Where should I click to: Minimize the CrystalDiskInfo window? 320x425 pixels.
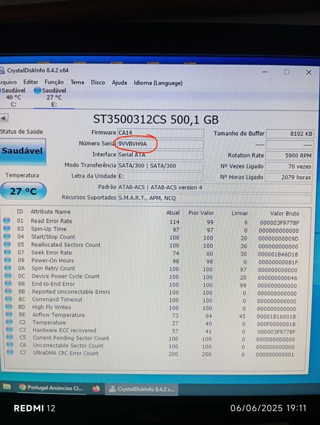pos(265,72)
